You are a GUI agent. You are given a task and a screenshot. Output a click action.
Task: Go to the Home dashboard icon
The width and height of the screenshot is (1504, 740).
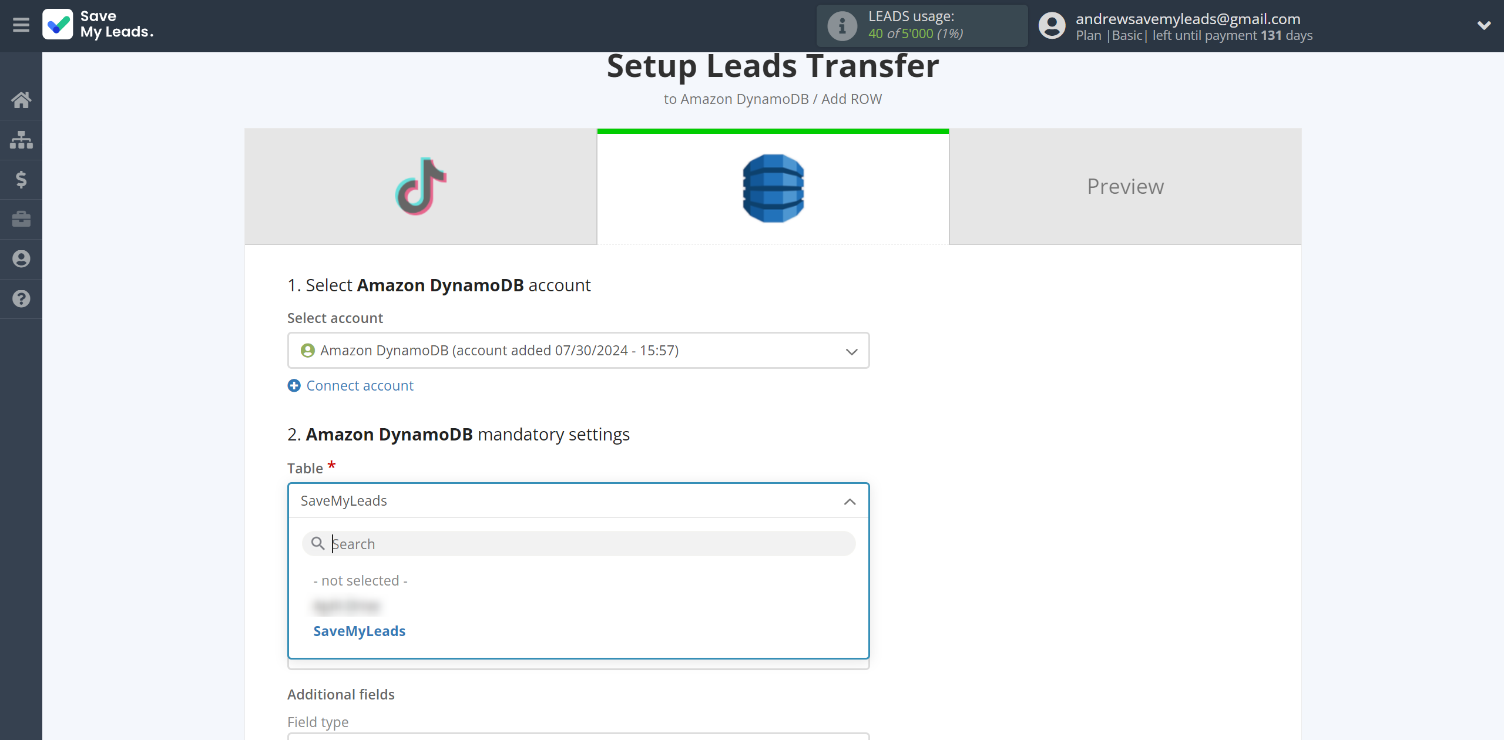coord(21,100)
